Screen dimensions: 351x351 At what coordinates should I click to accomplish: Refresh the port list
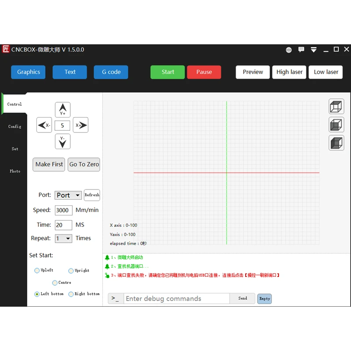(x=92, y=195)
